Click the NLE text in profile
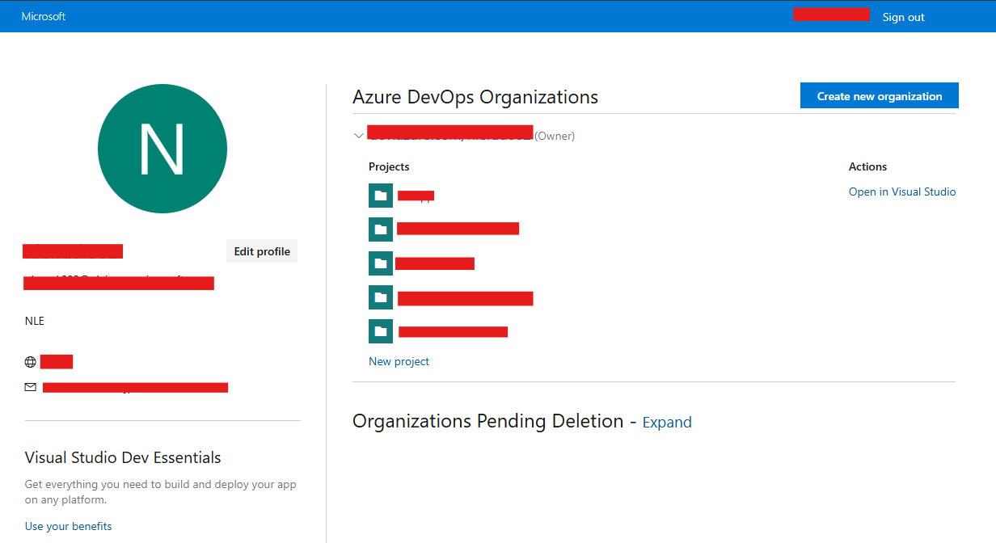Viewport: 996px width, 543px height. 35,321
